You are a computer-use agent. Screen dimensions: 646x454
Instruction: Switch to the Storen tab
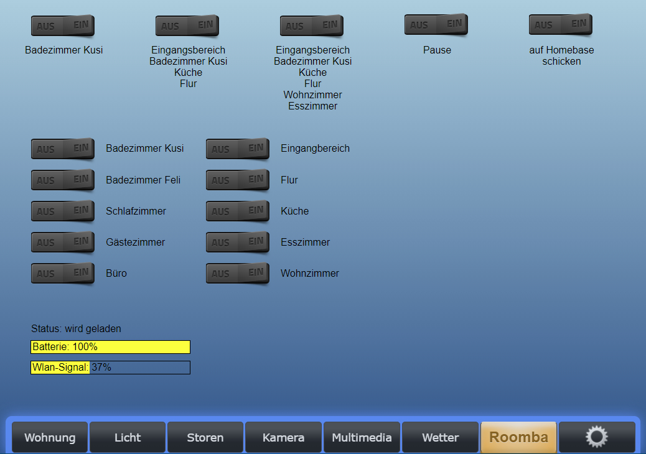coord(205,437)
